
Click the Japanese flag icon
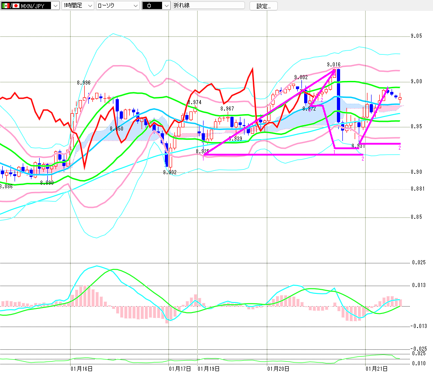[x=16, y=6]
